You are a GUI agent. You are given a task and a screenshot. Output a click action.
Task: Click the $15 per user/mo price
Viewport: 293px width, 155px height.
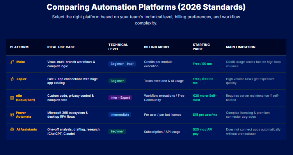(205, 115)
